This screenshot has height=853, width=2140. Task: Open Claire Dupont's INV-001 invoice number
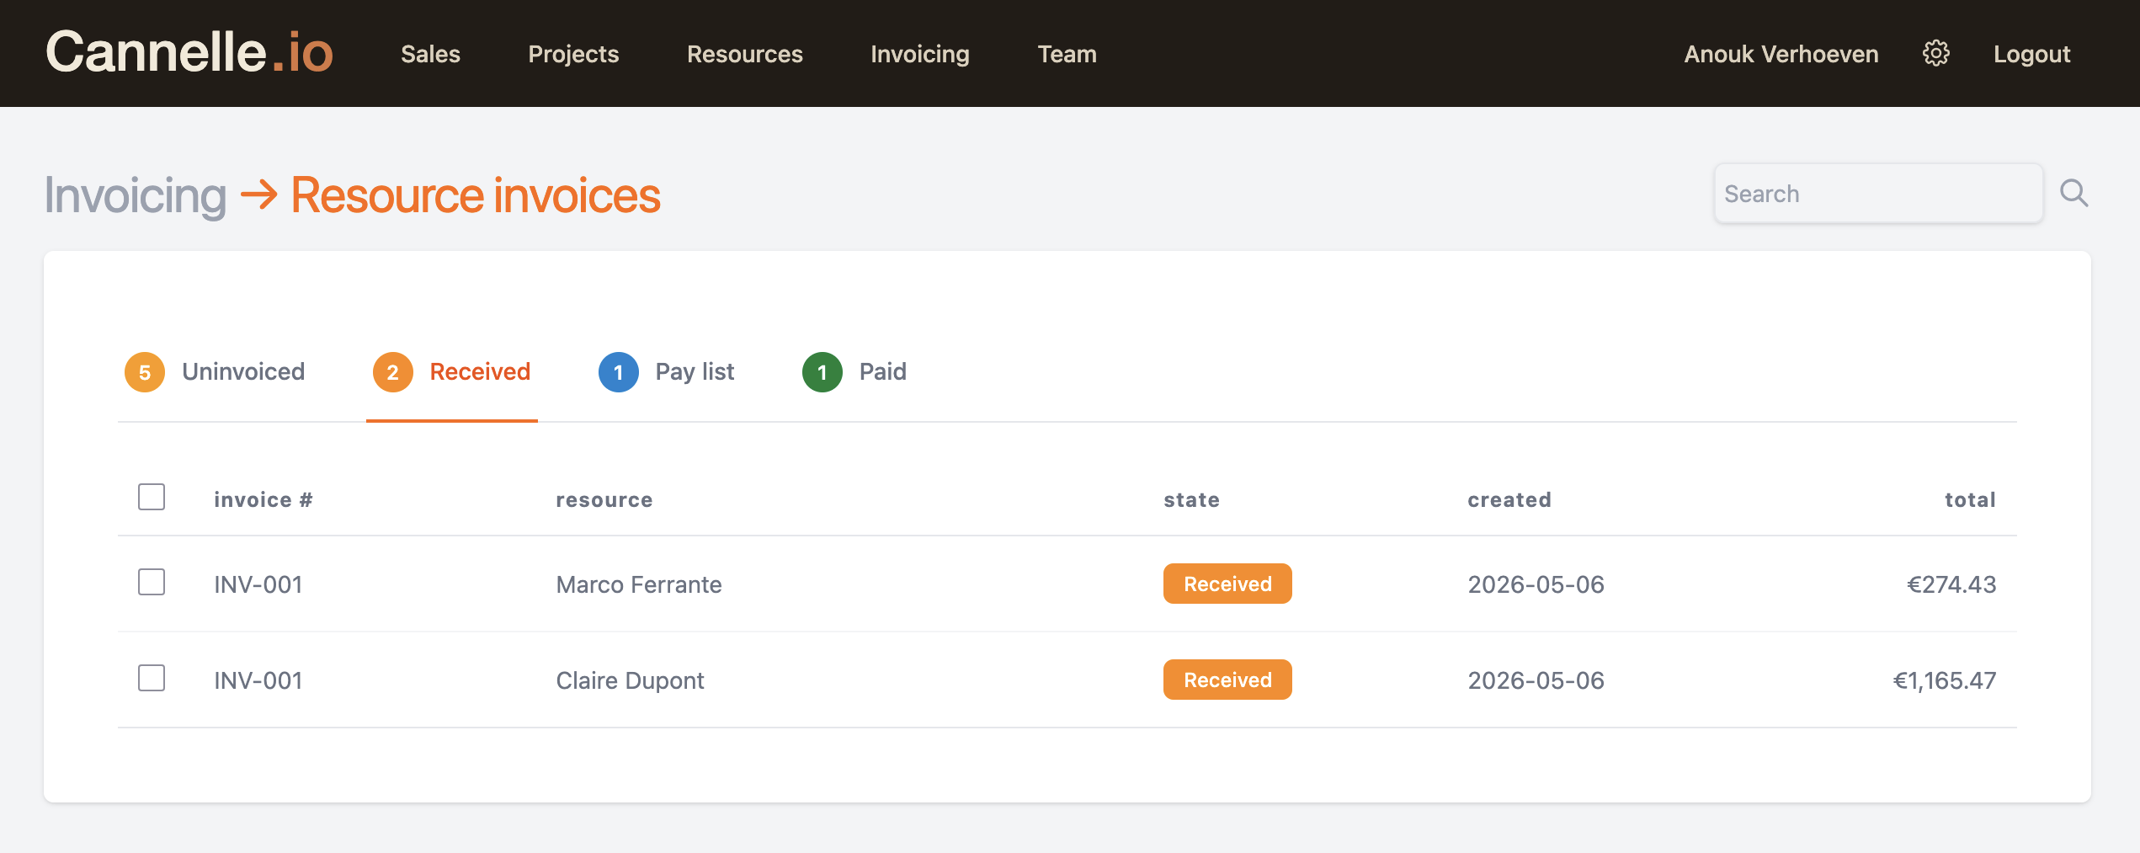tap(258, 680)
